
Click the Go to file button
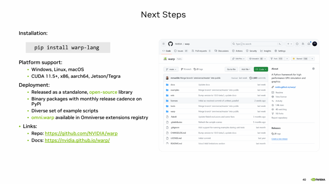[x=231, y=69]
